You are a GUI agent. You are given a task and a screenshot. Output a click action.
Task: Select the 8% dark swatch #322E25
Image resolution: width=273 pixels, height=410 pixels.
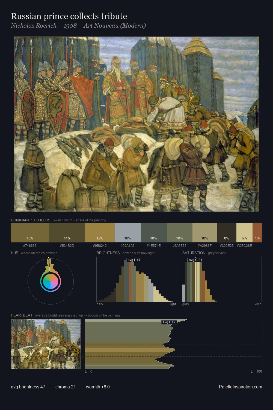[227, 233]
